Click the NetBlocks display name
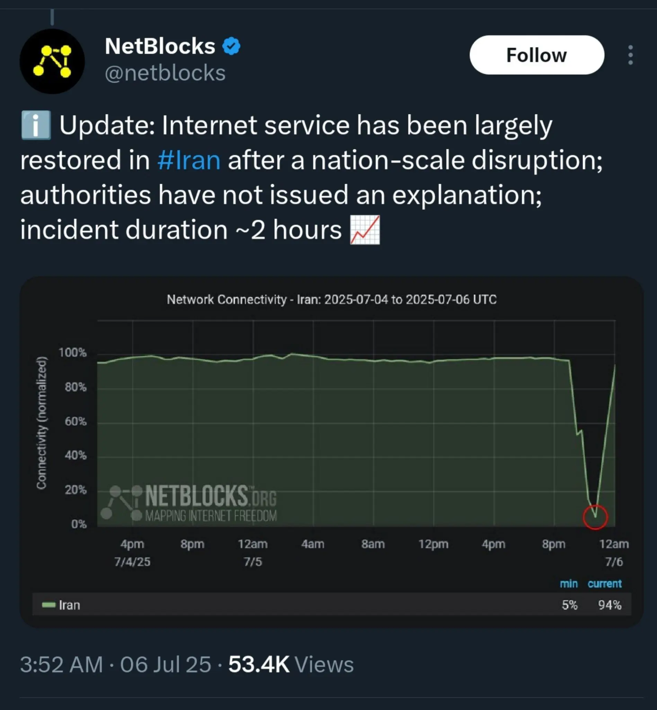657x710 pixels. click(160, 46)
